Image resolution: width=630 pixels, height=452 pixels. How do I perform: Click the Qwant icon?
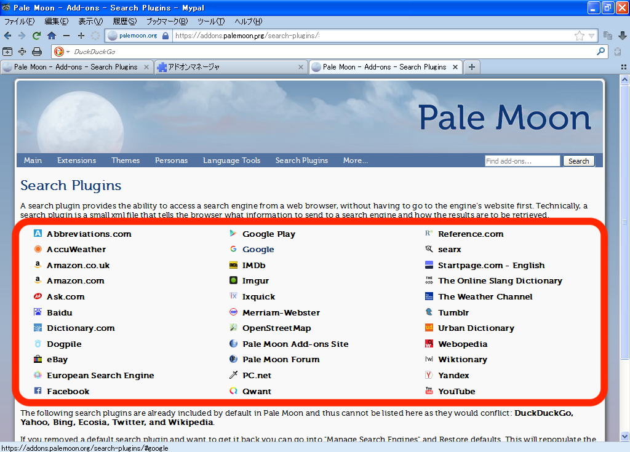233,391
